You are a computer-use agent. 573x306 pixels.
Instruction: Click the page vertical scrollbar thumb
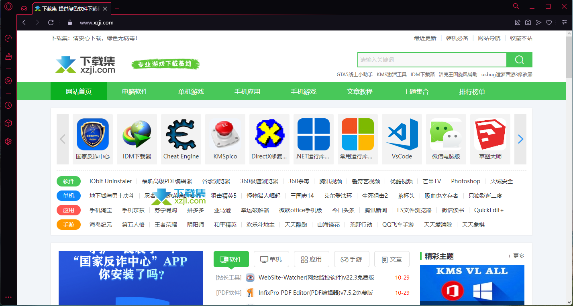569,57
